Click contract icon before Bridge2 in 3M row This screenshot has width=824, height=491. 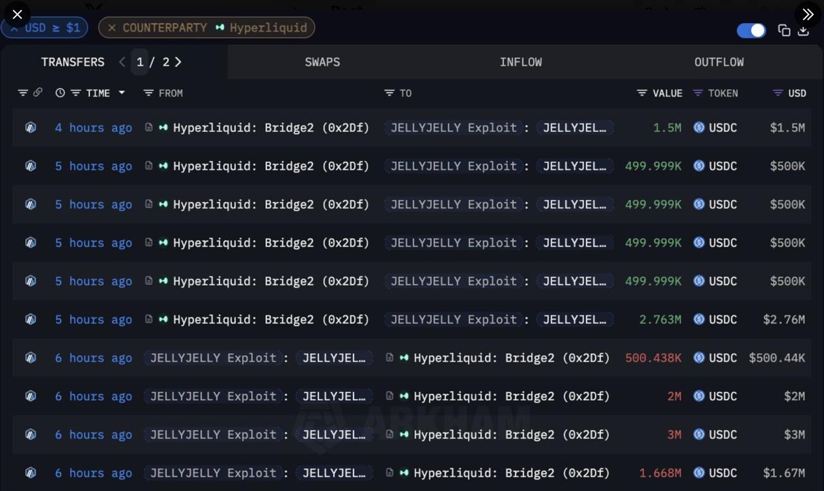point(389,434)
